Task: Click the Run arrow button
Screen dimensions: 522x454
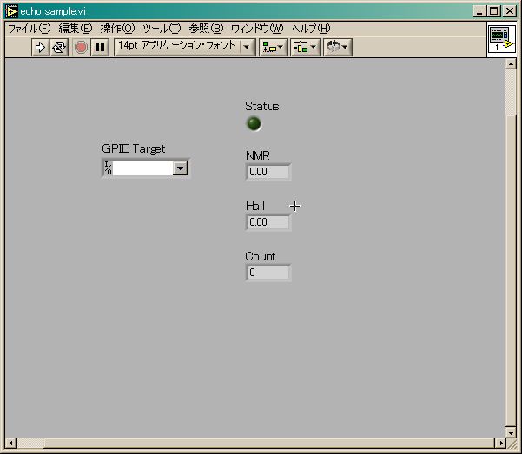Action: 40,47
